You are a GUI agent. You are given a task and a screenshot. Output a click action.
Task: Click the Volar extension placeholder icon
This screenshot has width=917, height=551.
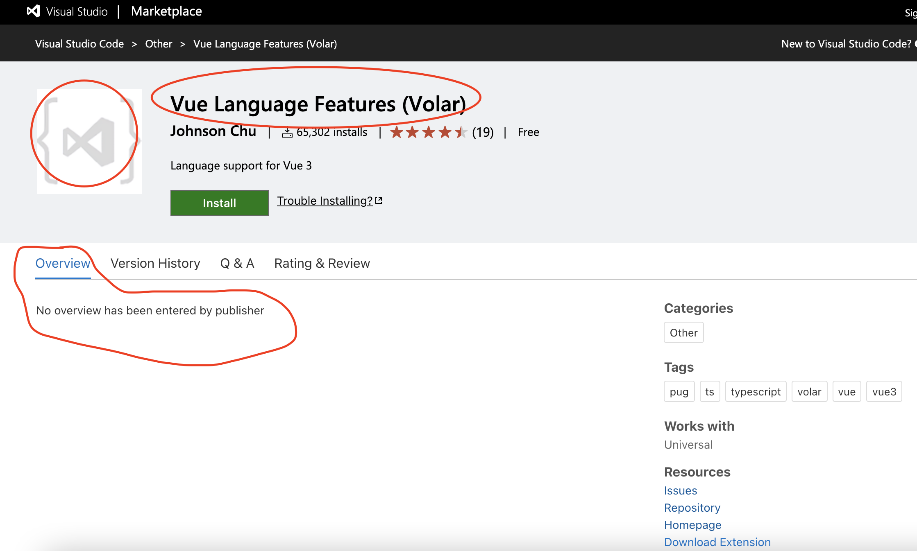click(89, 141)
